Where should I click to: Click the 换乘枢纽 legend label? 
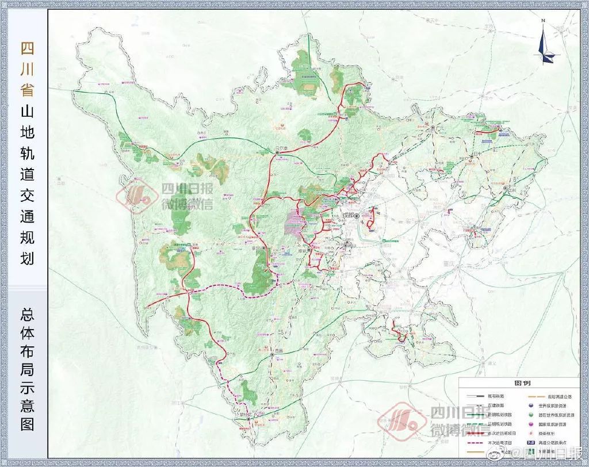[x=548, y=434]
